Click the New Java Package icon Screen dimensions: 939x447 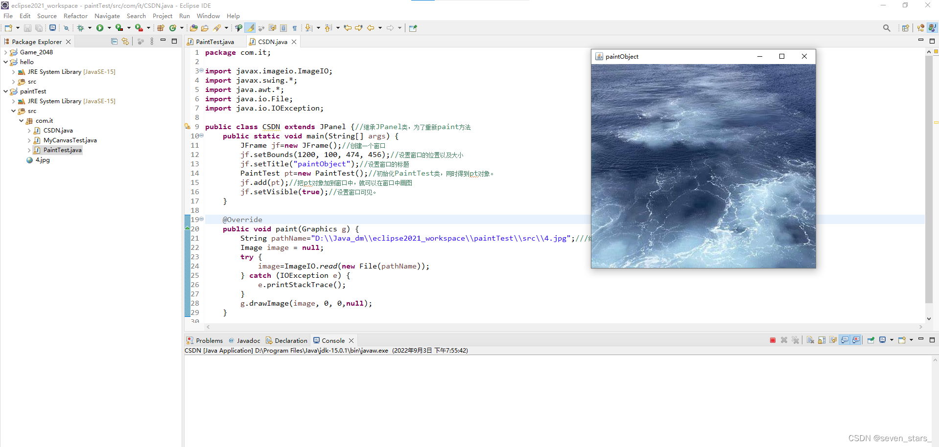161,28
